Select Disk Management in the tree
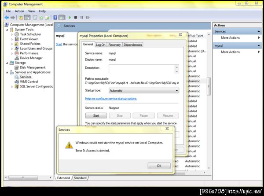The height and width of the screenshot is (196, 264). (x=33, y=67)
